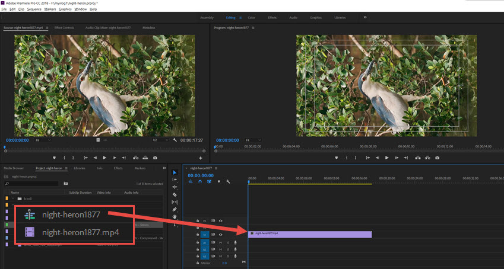Toggle Snap magnet in timeline
Viewport: 504px width, 269px height.
pos(200,182)
